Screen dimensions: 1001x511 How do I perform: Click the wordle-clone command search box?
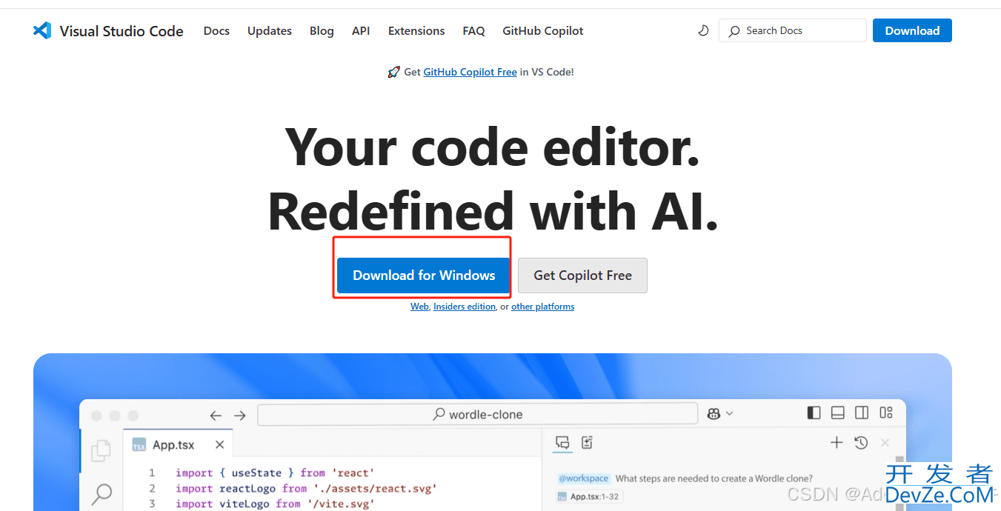(x=478, y=414)
